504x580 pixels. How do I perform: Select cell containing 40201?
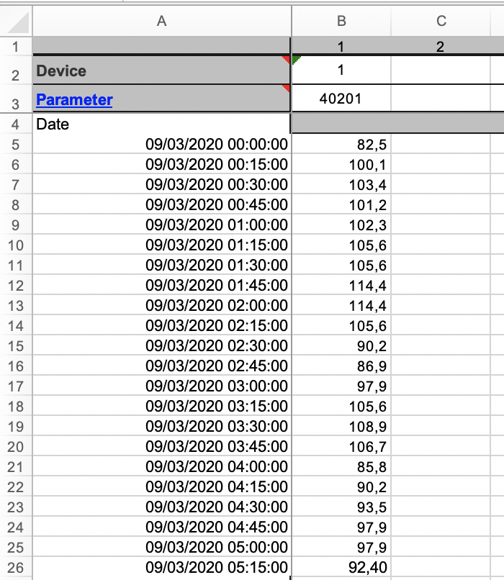click(341, 99)
